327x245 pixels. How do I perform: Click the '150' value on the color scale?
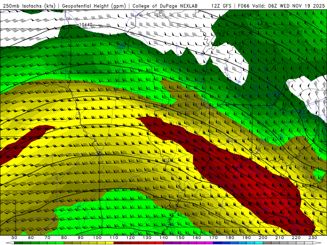pos(180,238)
